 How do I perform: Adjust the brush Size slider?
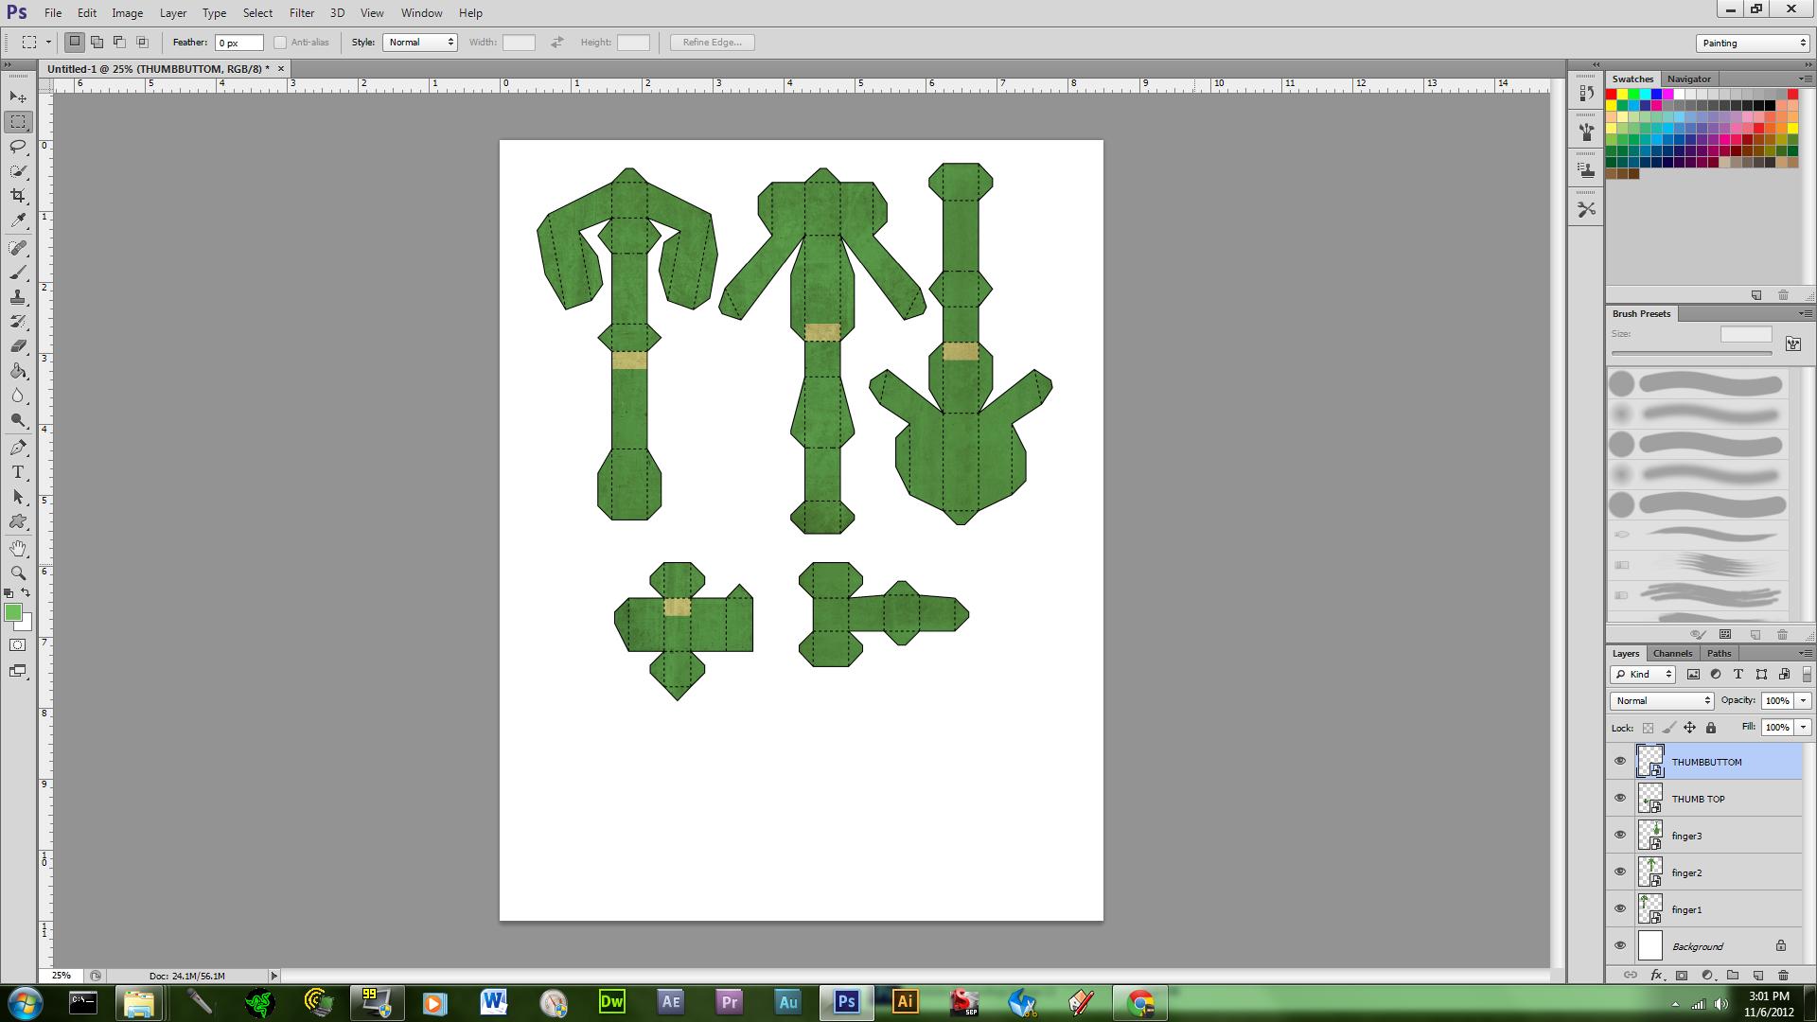coord(1691,353)
